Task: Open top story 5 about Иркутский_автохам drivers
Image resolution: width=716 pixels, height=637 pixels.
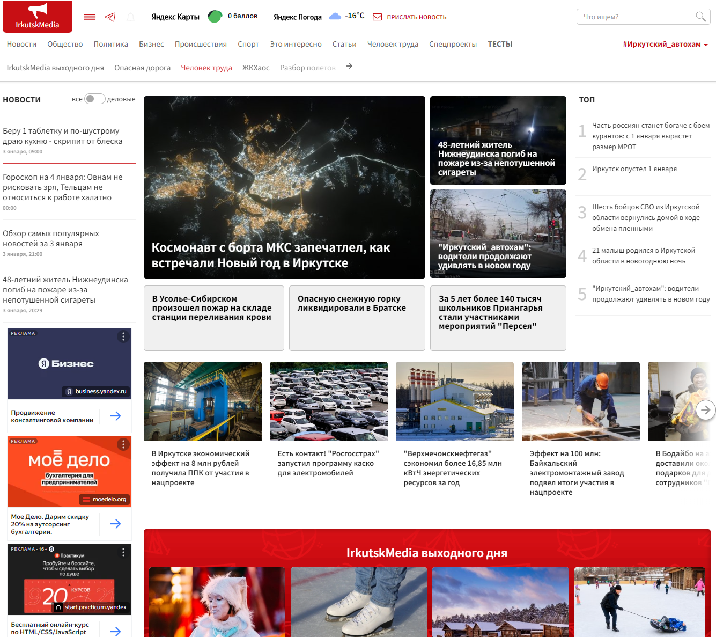Action: point(651,294)
